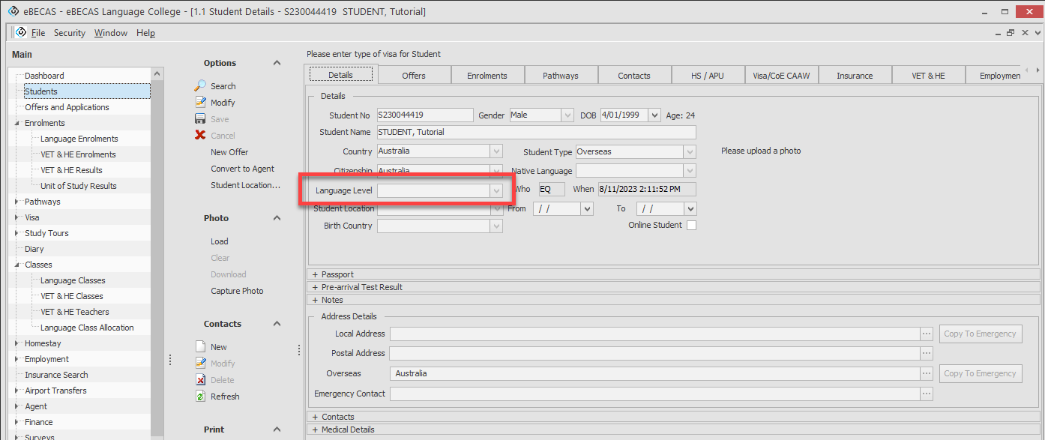Expand the Medical Details section
Image resolution: width=1045 pixels, height=440 pixels.
pyautogui.click(x=316, y=430)
